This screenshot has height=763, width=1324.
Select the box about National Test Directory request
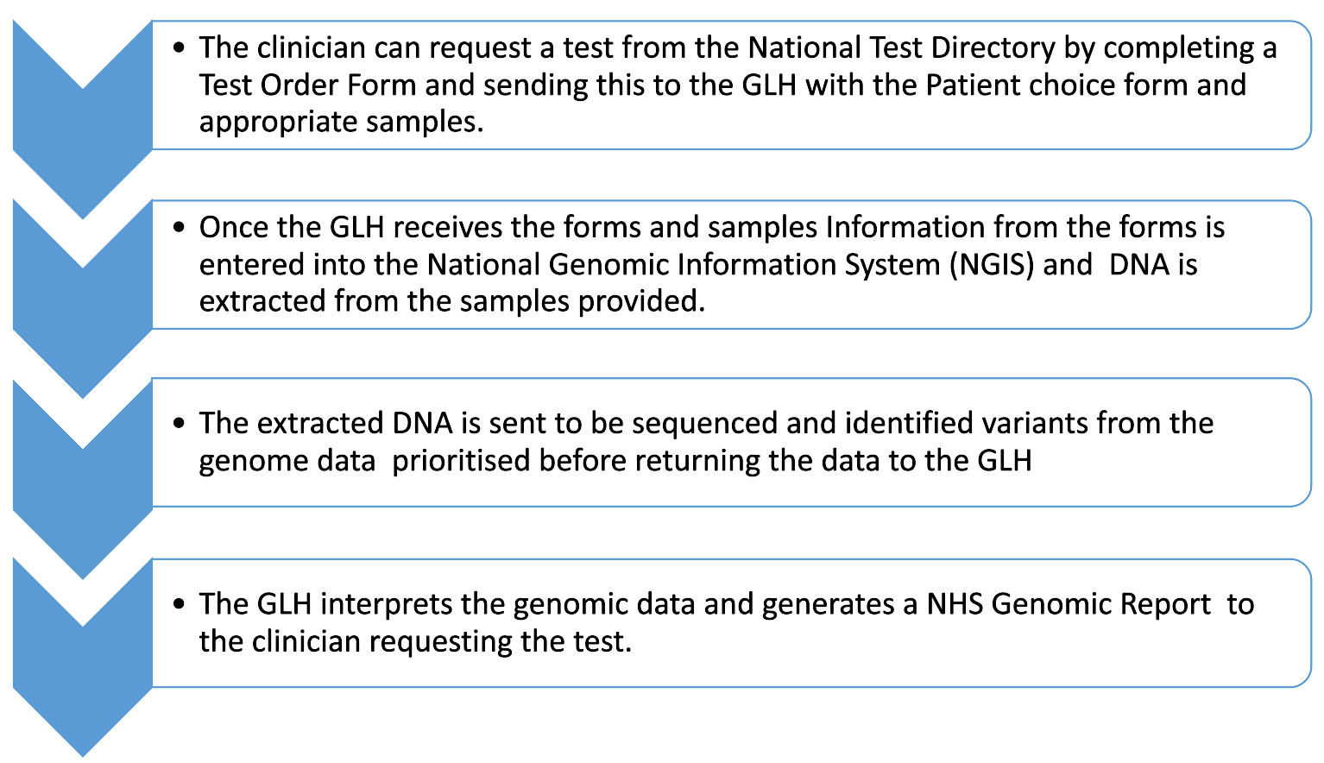(x=732, y=85)
